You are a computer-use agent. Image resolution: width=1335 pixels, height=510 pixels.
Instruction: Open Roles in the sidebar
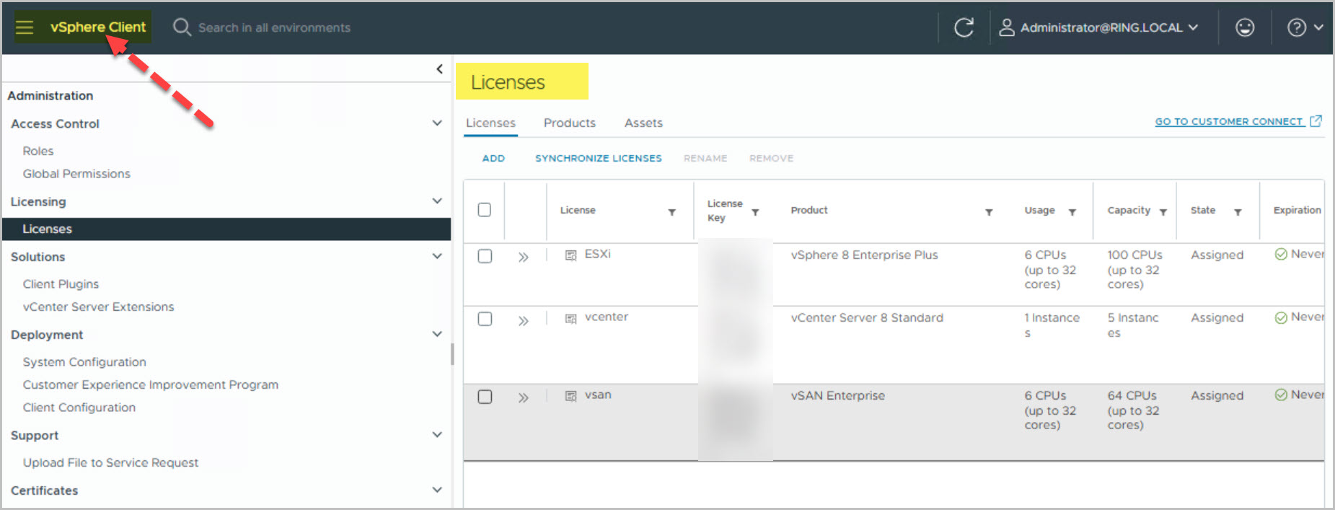(38, 151)
